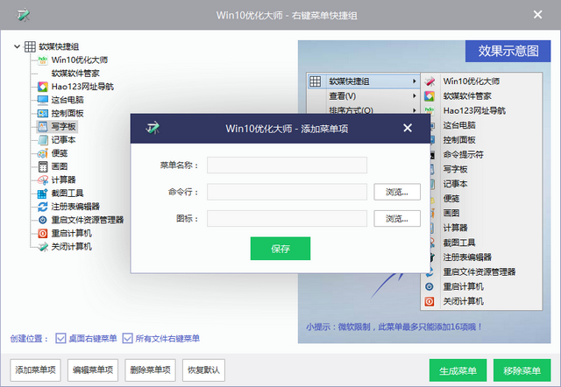The image size is (561, 387).
Task: Toggle the 所有文件右键菜单 checkbox
Action: click(x=127, y=338)
